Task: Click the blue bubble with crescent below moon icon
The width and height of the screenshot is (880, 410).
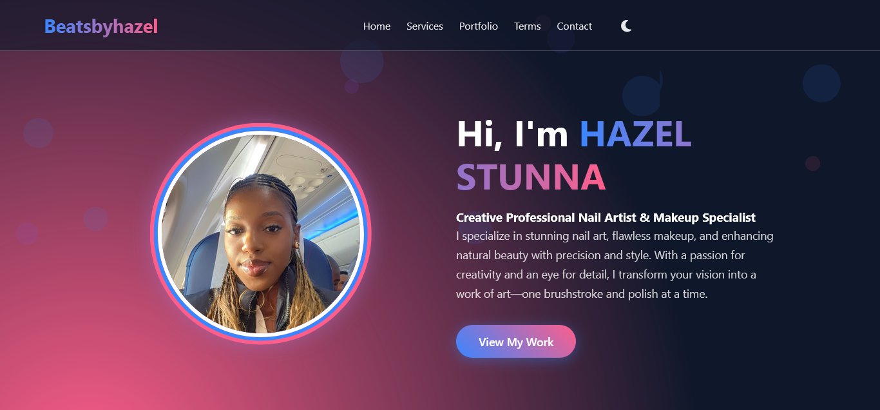Action: (x=642, y=95)
